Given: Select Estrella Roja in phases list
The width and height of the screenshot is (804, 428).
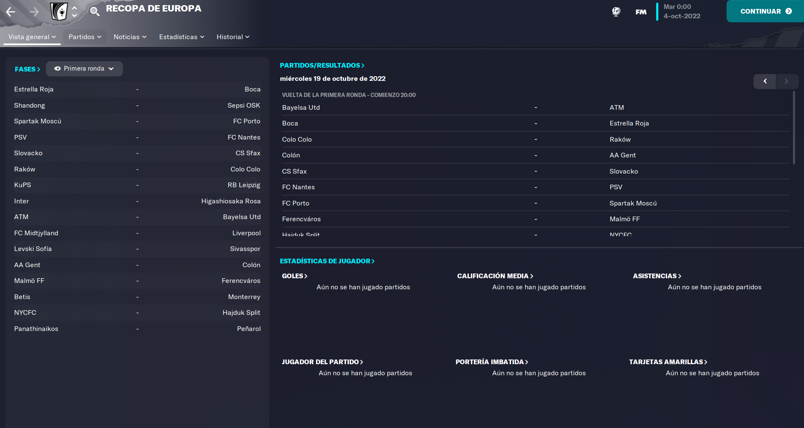Looking at the screenshot, I should 34,89.
